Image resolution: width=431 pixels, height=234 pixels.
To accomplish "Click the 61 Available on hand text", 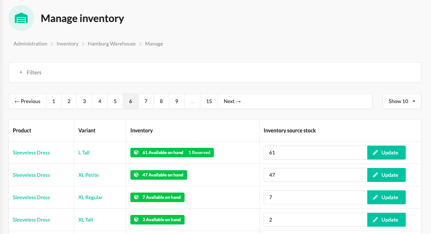I will coord(163,153).
